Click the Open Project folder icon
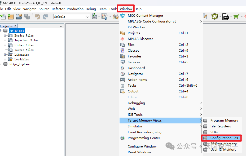 point(19,16)
